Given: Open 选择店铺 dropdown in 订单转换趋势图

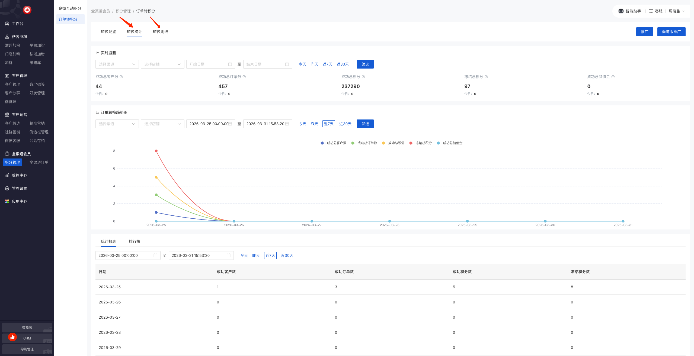Looking at the screenshot, I should [x=162, y=124].
